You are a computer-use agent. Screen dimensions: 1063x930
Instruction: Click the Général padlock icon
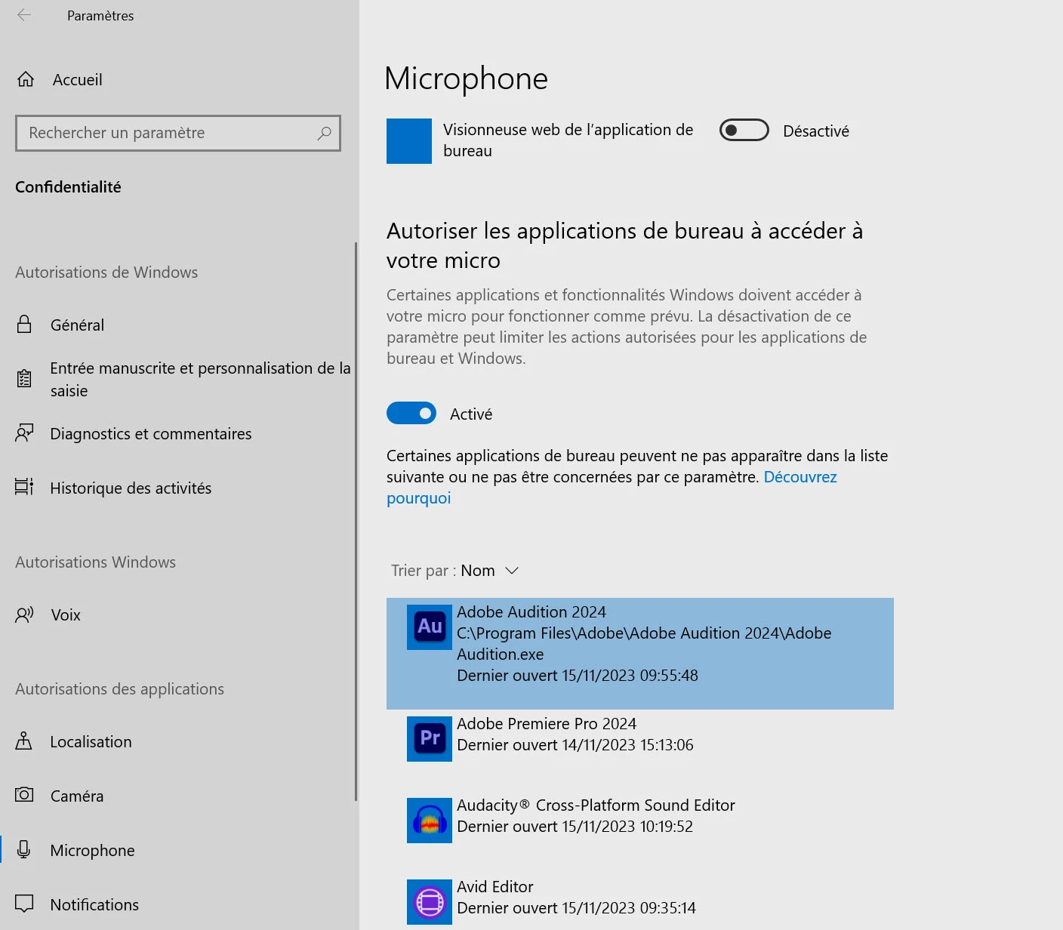pyautogui.click(x=24, y=325)
